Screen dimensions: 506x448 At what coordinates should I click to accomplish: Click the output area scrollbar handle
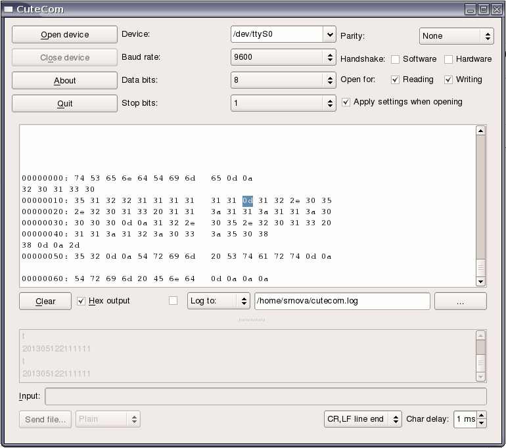tap(480, 267)
